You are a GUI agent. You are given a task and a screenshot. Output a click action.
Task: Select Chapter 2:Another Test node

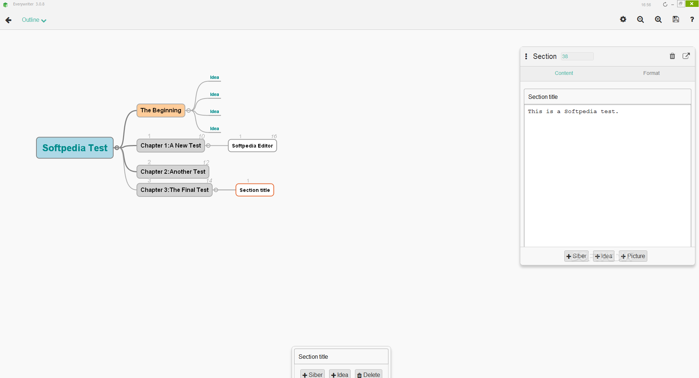(173, 172)
